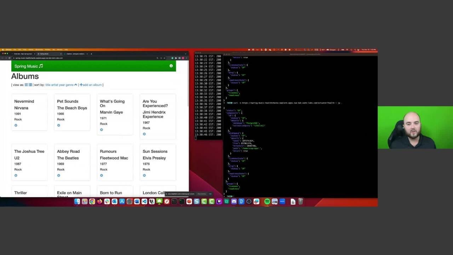
Task: Toggle list view for albums
Action: (30, 85)
